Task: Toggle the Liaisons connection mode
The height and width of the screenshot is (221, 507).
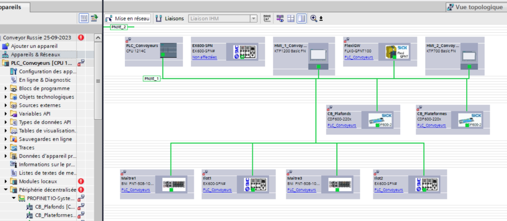Action: tap(170, 18)
